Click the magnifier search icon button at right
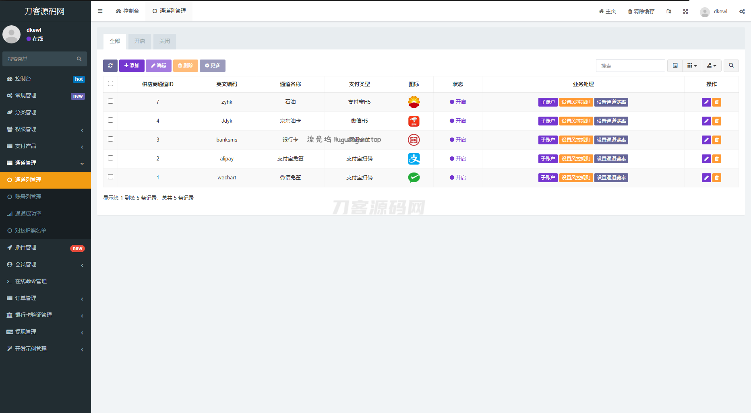This screenshot has width=751, height=413. 731,66
